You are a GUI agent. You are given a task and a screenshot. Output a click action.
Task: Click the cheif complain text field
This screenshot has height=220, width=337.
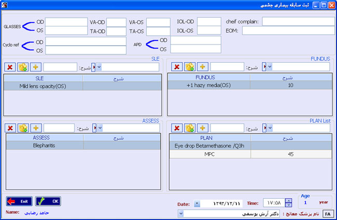click(x=298, y=21)
